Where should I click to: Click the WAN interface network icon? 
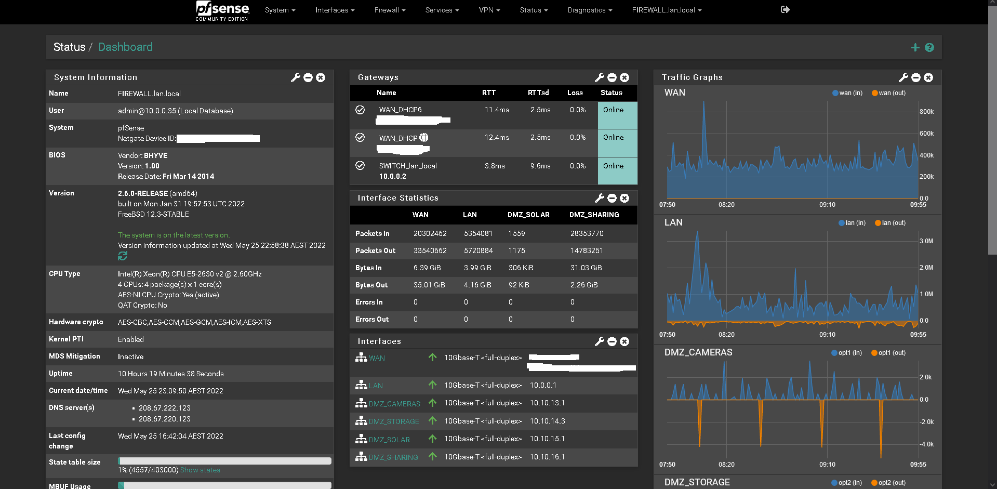tap(361, 358)
